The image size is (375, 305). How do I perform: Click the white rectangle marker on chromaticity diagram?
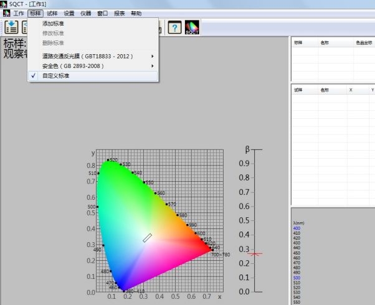(147, 238)
